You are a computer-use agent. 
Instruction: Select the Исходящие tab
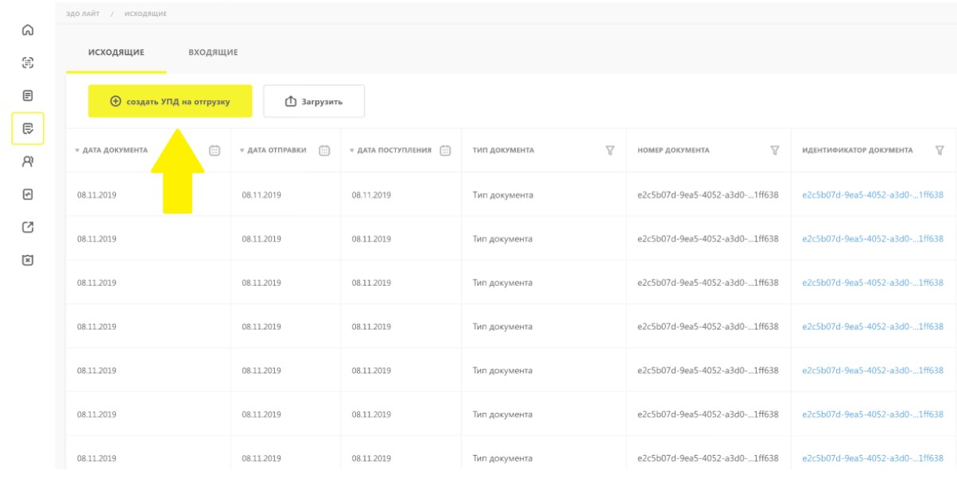coord(115,52)
